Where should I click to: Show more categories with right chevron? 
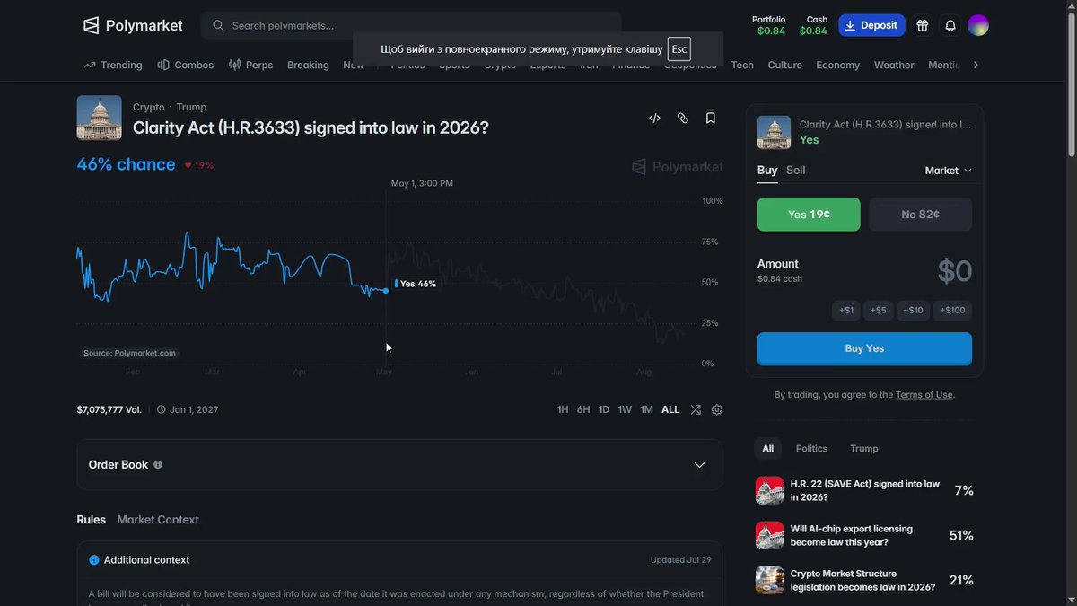(x=976, y=65)
